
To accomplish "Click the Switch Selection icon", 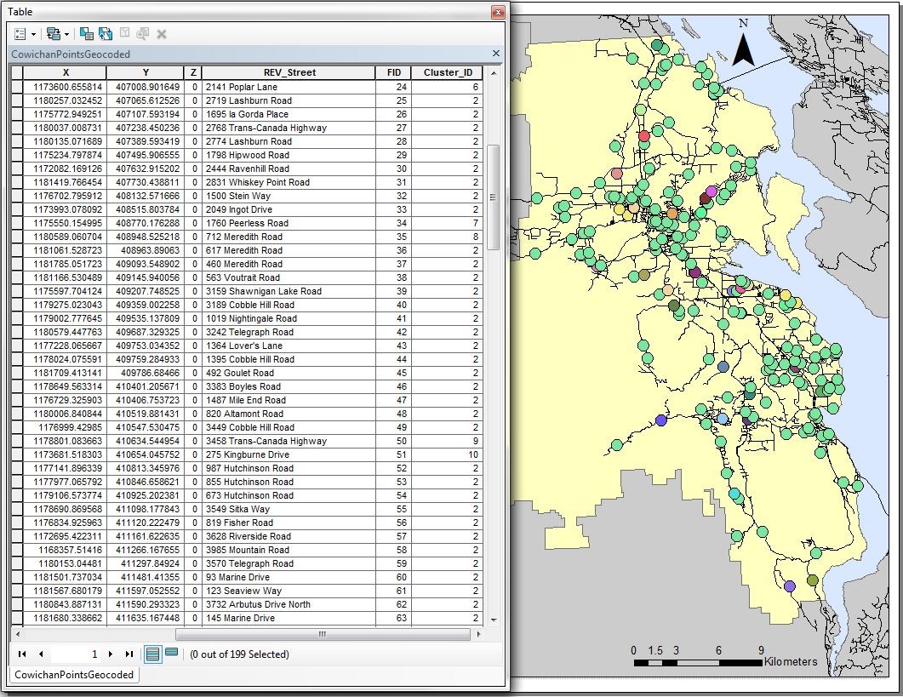I will 106,34.
